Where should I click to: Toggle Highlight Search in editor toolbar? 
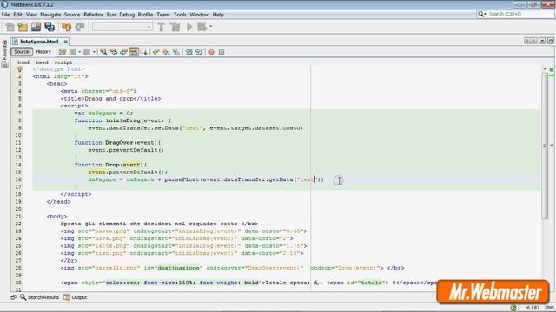coord(134,52)
